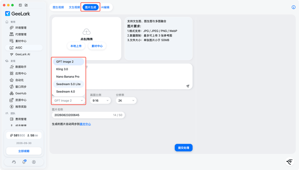Click the customer support headset icon
The height and width of the screenshot is (170, 299).
coord(14,162)
